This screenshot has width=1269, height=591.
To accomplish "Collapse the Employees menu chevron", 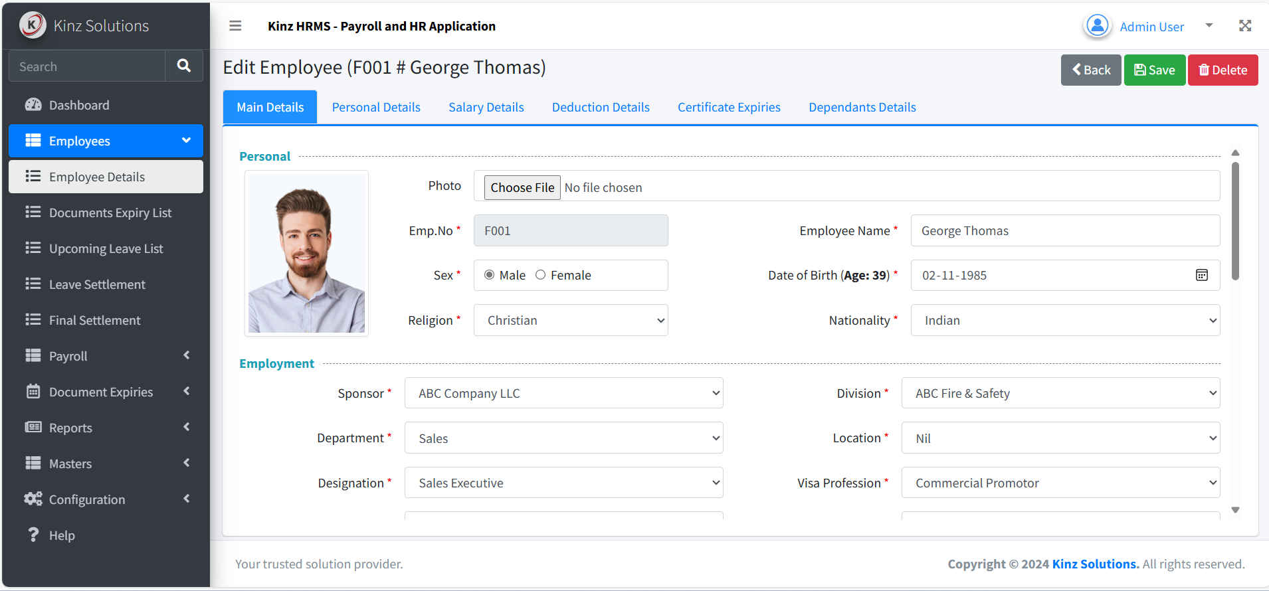I will pyautogui.click(x=187, y=141).
